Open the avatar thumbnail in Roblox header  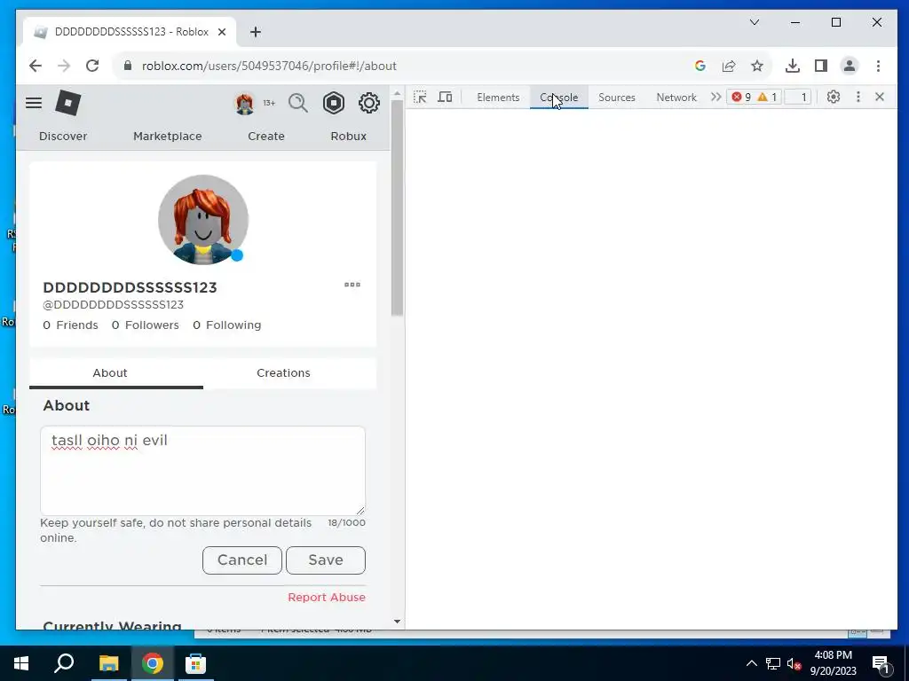click(245, 104)
